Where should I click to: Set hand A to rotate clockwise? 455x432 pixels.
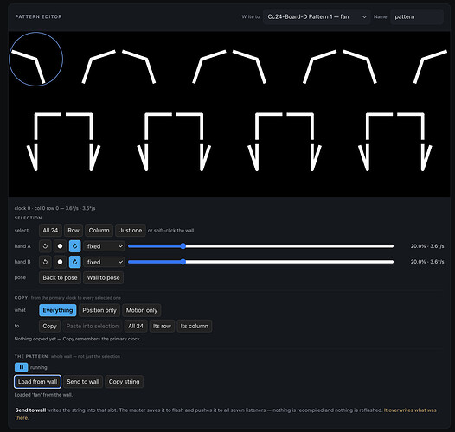pos(75,246)
